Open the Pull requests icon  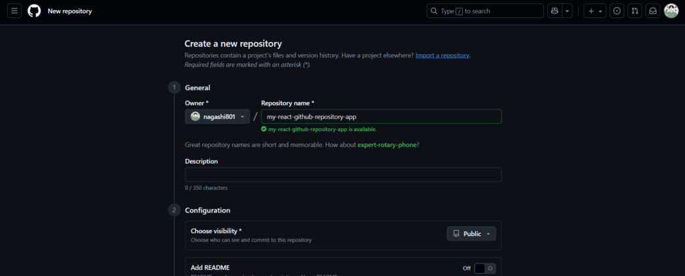click(x=635, y=11)
